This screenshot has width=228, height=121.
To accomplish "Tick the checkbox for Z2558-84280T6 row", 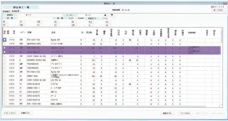I will (x=4, y=84).
